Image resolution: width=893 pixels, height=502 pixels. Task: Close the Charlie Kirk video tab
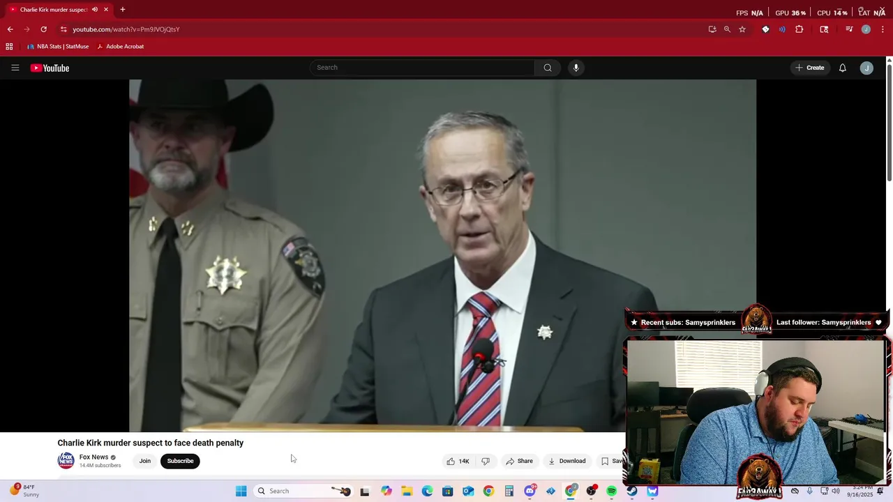coord(106,10)
